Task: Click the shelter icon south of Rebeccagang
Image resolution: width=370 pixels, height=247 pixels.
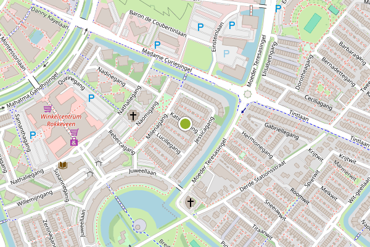Action: [99, 162]
